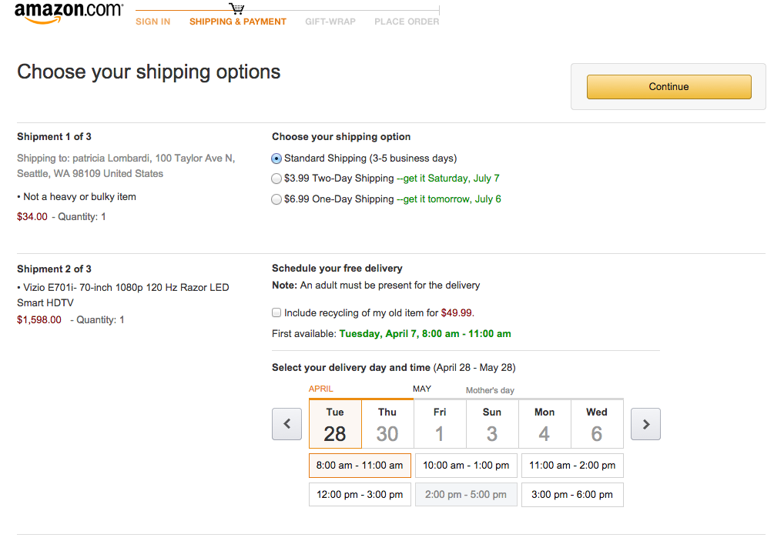Open the Sign In checkout step

[x=153, y=22]
